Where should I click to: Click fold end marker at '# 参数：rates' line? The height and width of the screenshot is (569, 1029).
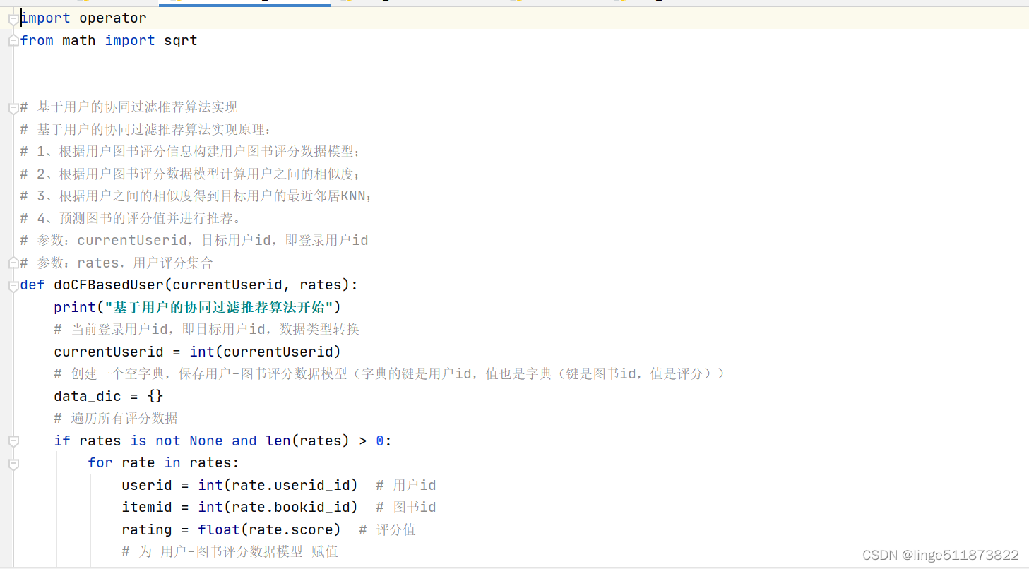coord(13,263)
